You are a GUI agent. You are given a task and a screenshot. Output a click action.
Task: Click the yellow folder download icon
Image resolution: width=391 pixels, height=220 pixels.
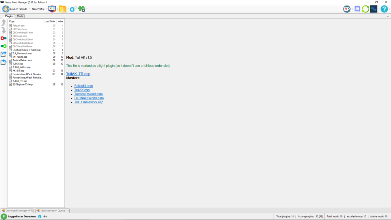[63, 9]
